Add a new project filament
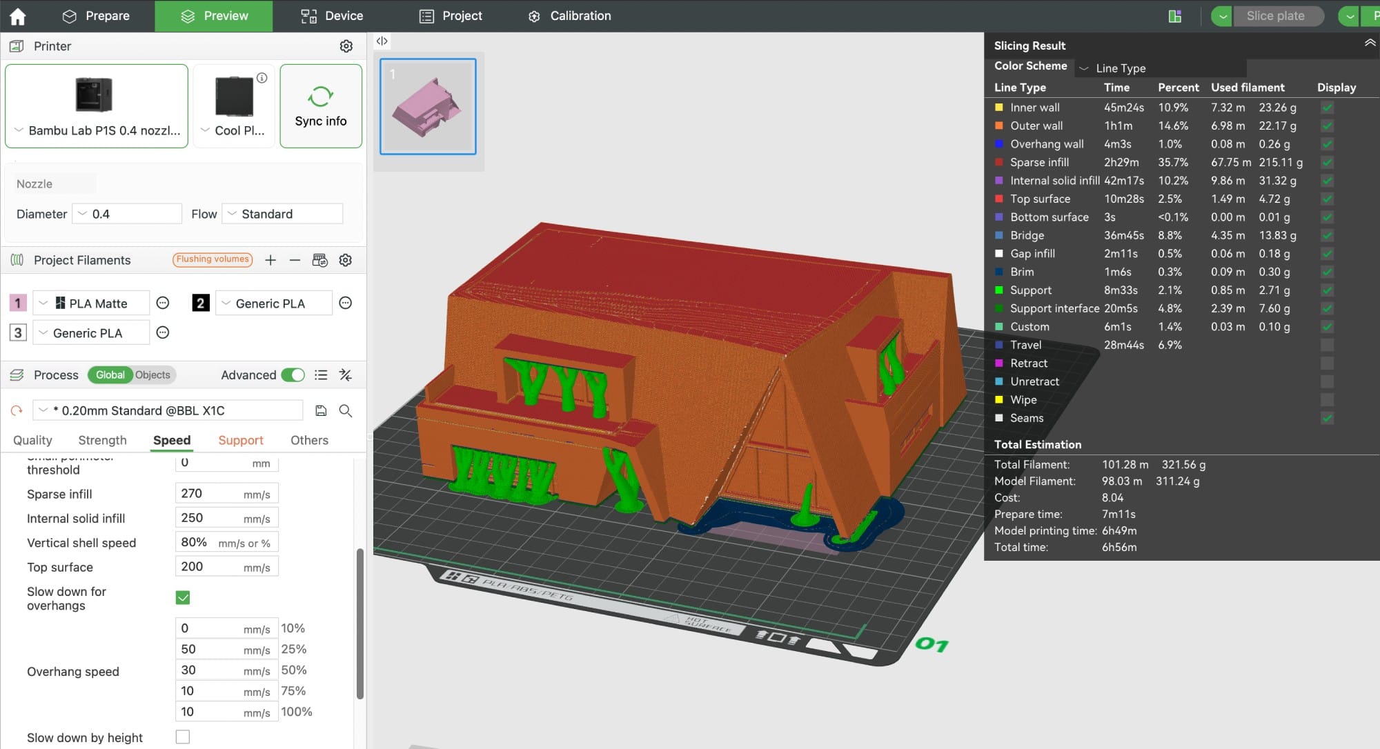Screen dimensions: 1380x749 pos(270,260)
